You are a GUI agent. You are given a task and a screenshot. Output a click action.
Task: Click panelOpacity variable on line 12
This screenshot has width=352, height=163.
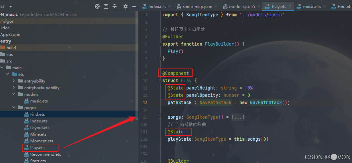tap(202, 95)
